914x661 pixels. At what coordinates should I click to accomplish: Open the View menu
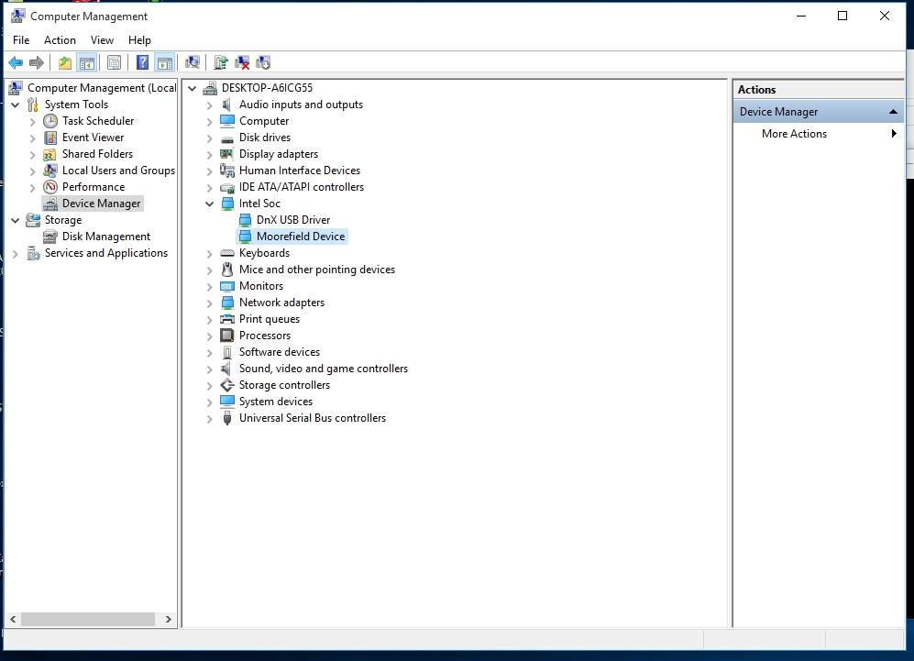102,40
